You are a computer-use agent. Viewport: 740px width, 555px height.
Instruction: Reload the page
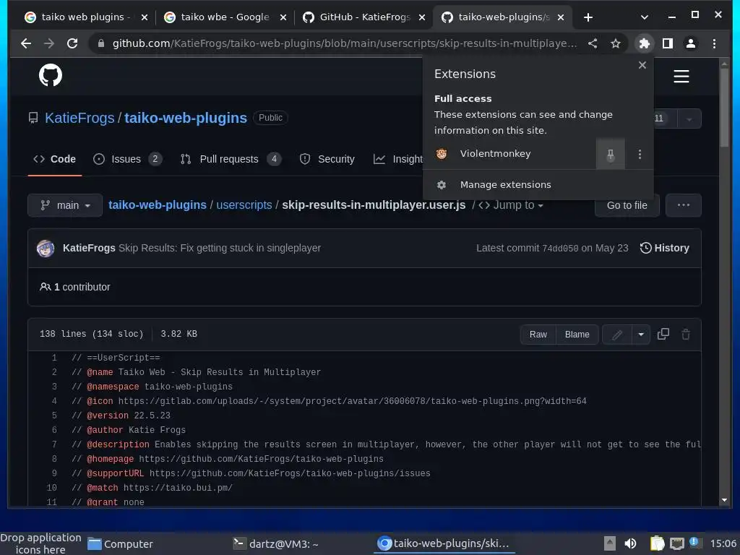point(72,43)
